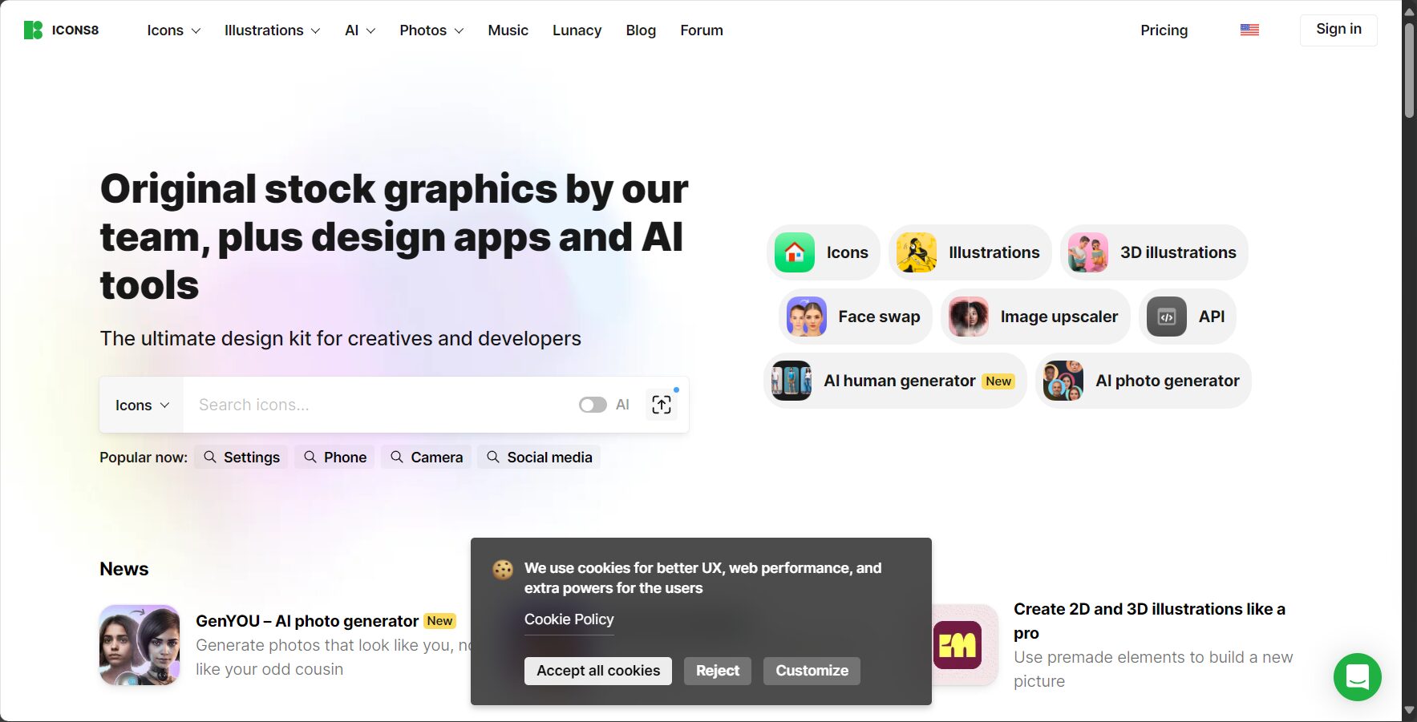Screen dimensions: 1417x722
Task: Open the maroon illustration app thumbnail
Action: pyautogui.click(x=957, y=645)
